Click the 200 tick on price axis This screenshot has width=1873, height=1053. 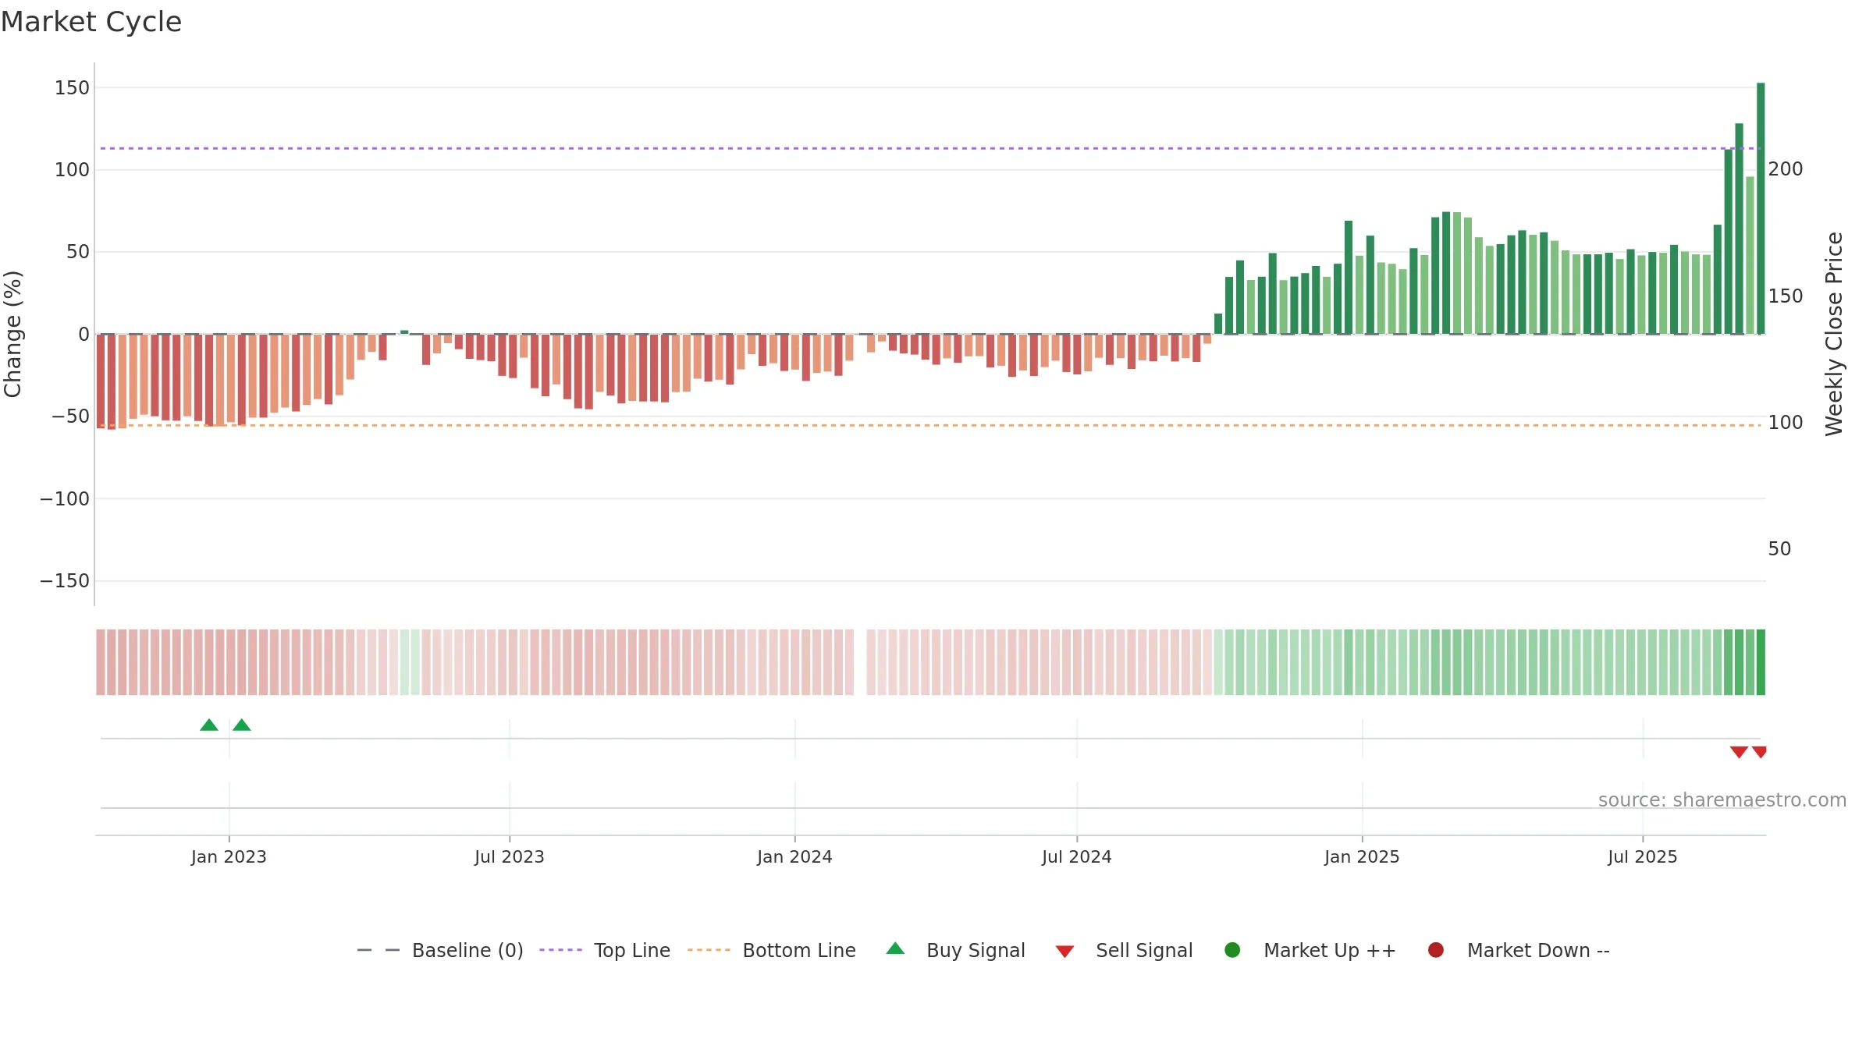(x=1786, y=169)
